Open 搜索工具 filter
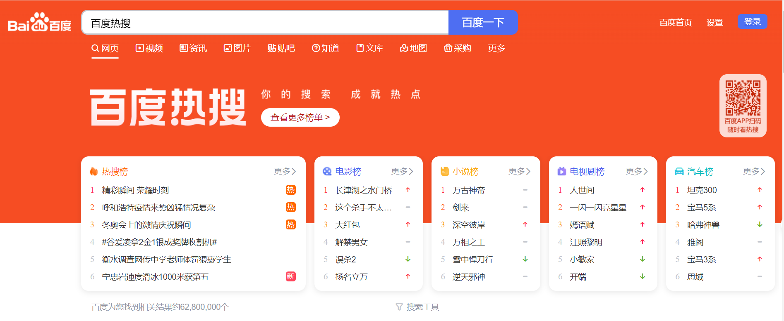Viewport: 784px width, 321px height. pos(417,307)
